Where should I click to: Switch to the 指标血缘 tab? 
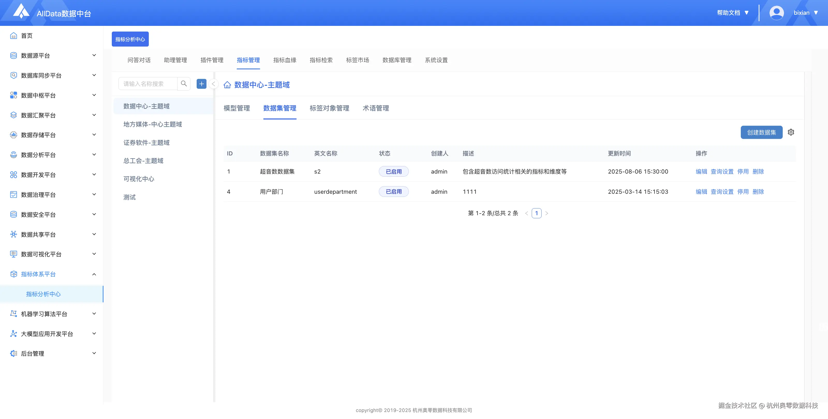click(284, 60)
